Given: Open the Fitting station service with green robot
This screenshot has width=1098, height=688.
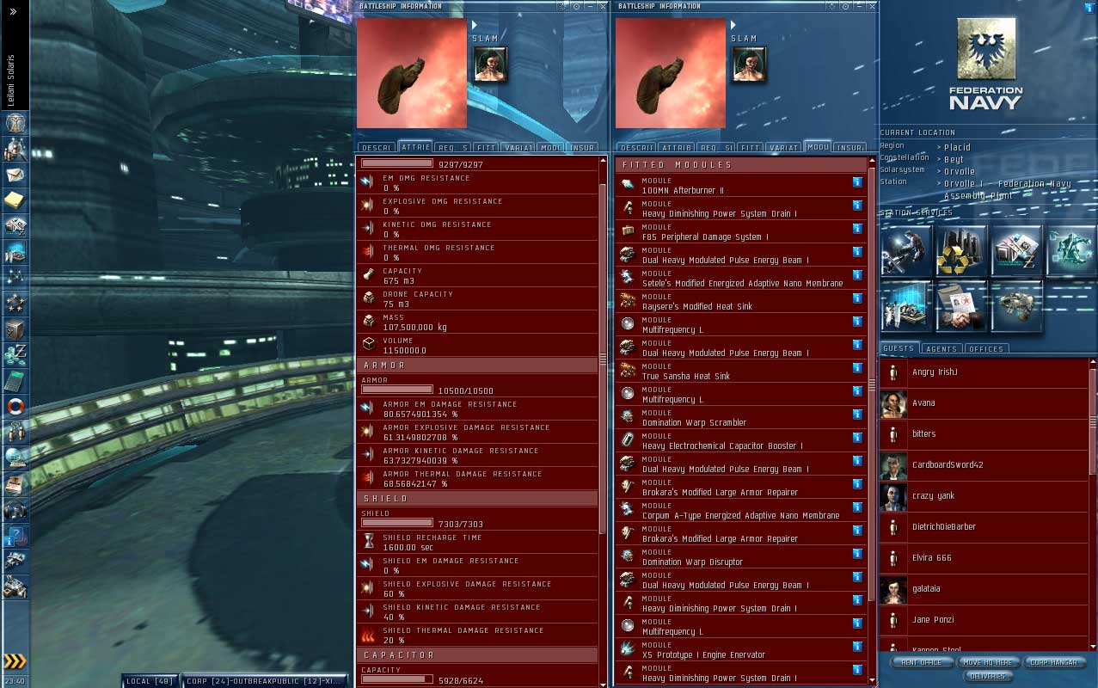Looking at the screenshot, I should (1071, 250).
